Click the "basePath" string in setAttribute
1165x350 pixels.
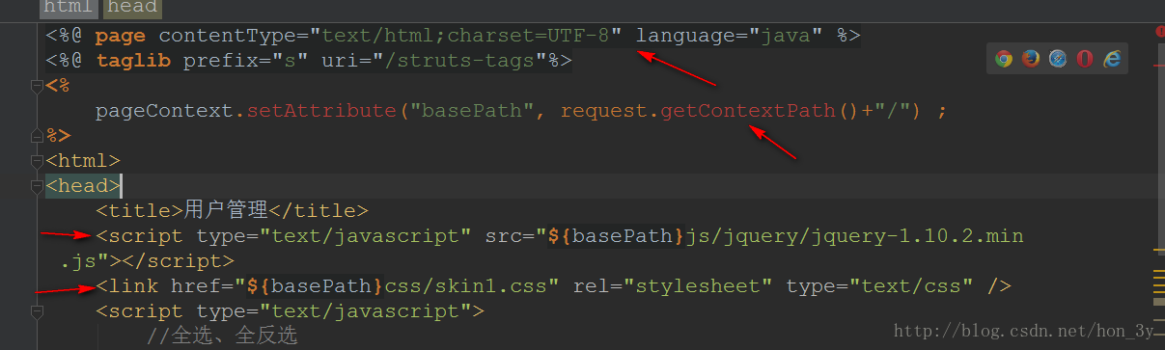473,111
